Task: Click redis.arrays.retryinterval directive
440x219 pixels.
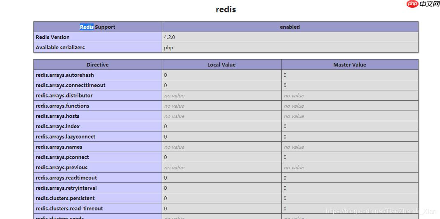Action: pos(66,188)
